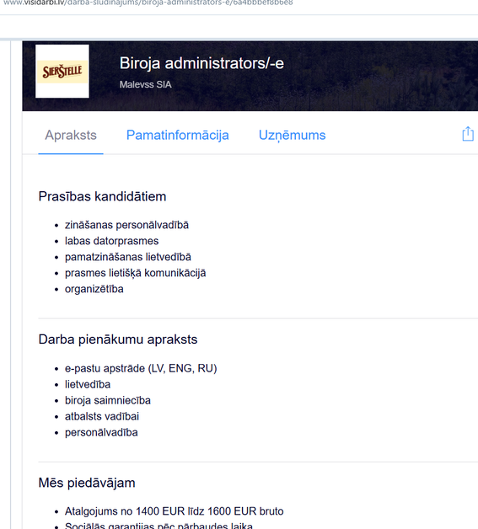Click the browser address bar URL
The height and width of the screenshot is (529, 478).
[148, 3]
